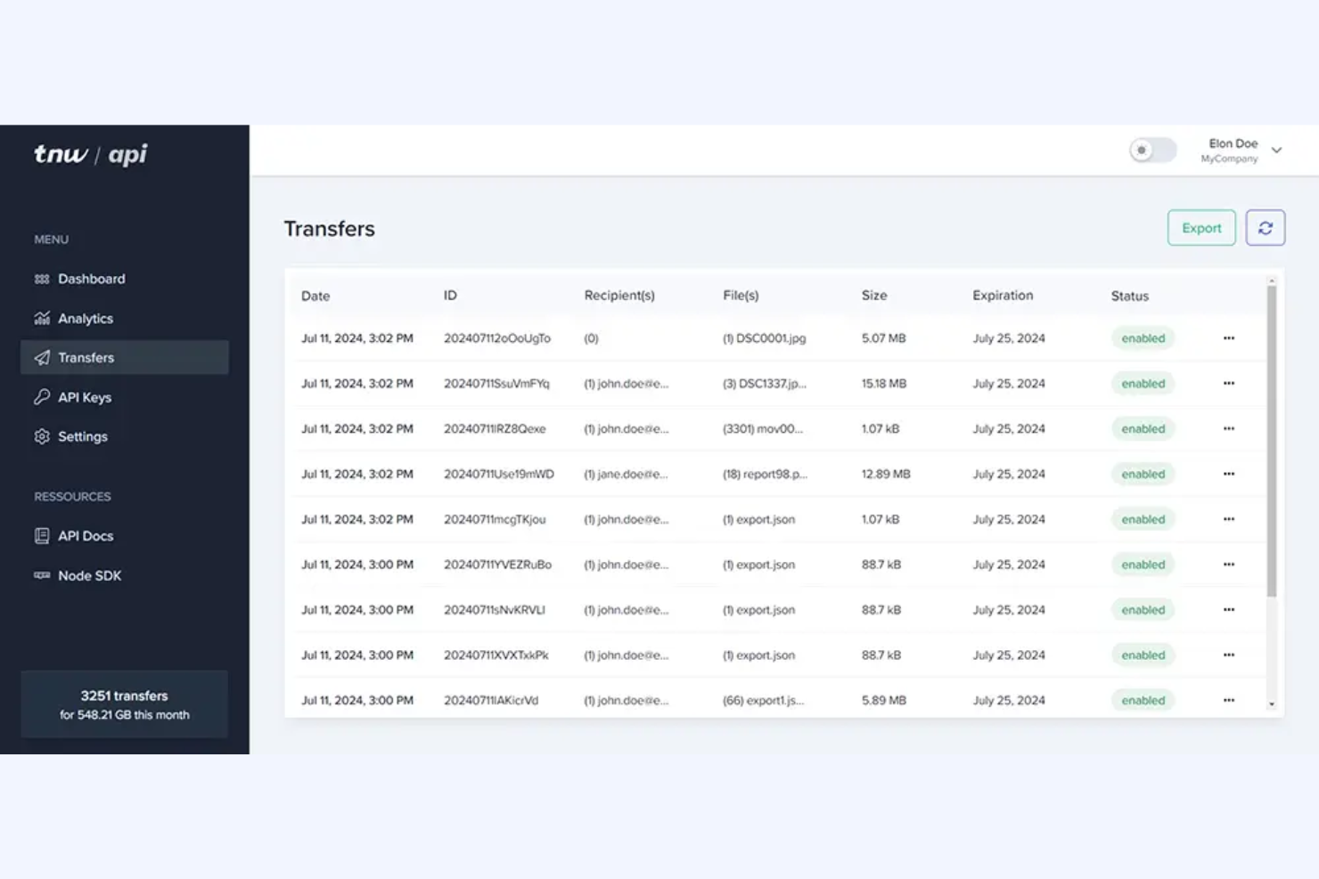Open the API Keys menu entry
This screenshot has width=1319, height=879.
84,397
